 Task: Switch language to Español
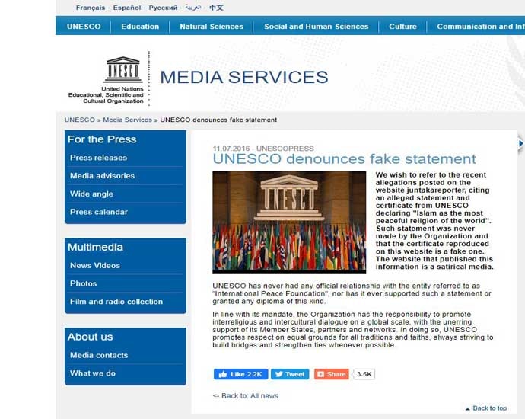click(x=127, y=8)
